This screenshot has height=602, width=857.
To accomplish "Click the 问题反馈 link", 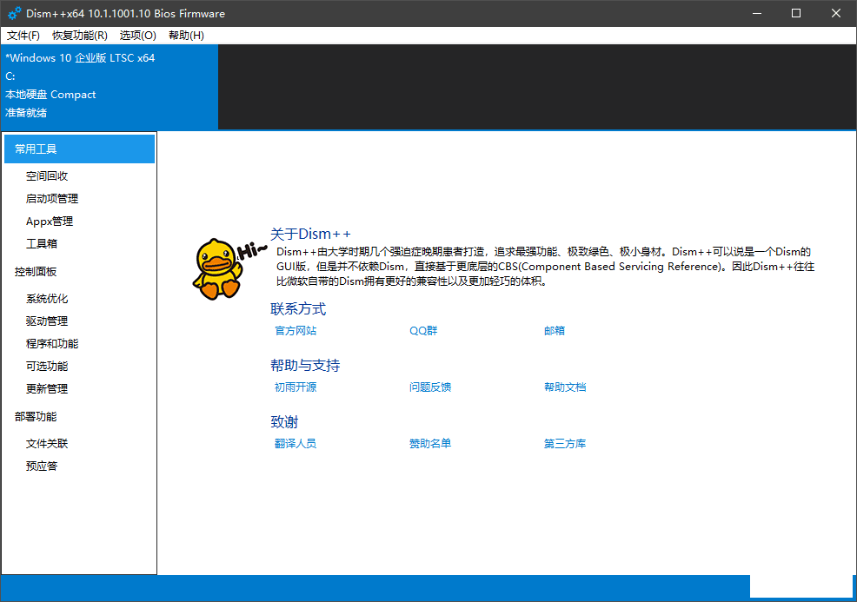I will (x=430, y=387).
